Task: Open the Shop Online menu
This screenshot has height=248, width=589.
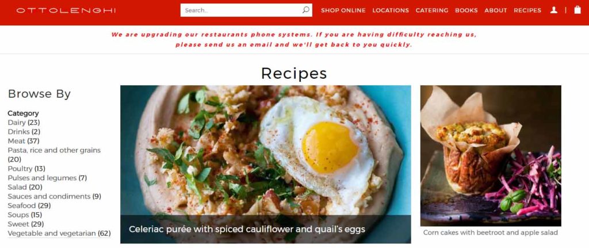Action: pos(343,10)
